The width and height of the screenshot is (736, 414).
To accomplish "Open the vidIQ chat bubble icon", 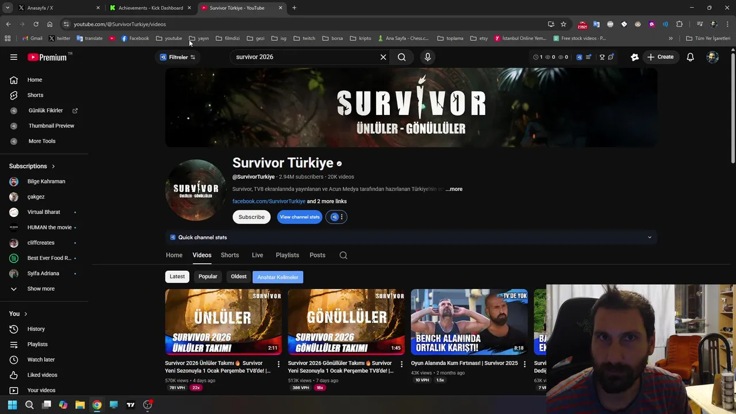I will 611,57.
